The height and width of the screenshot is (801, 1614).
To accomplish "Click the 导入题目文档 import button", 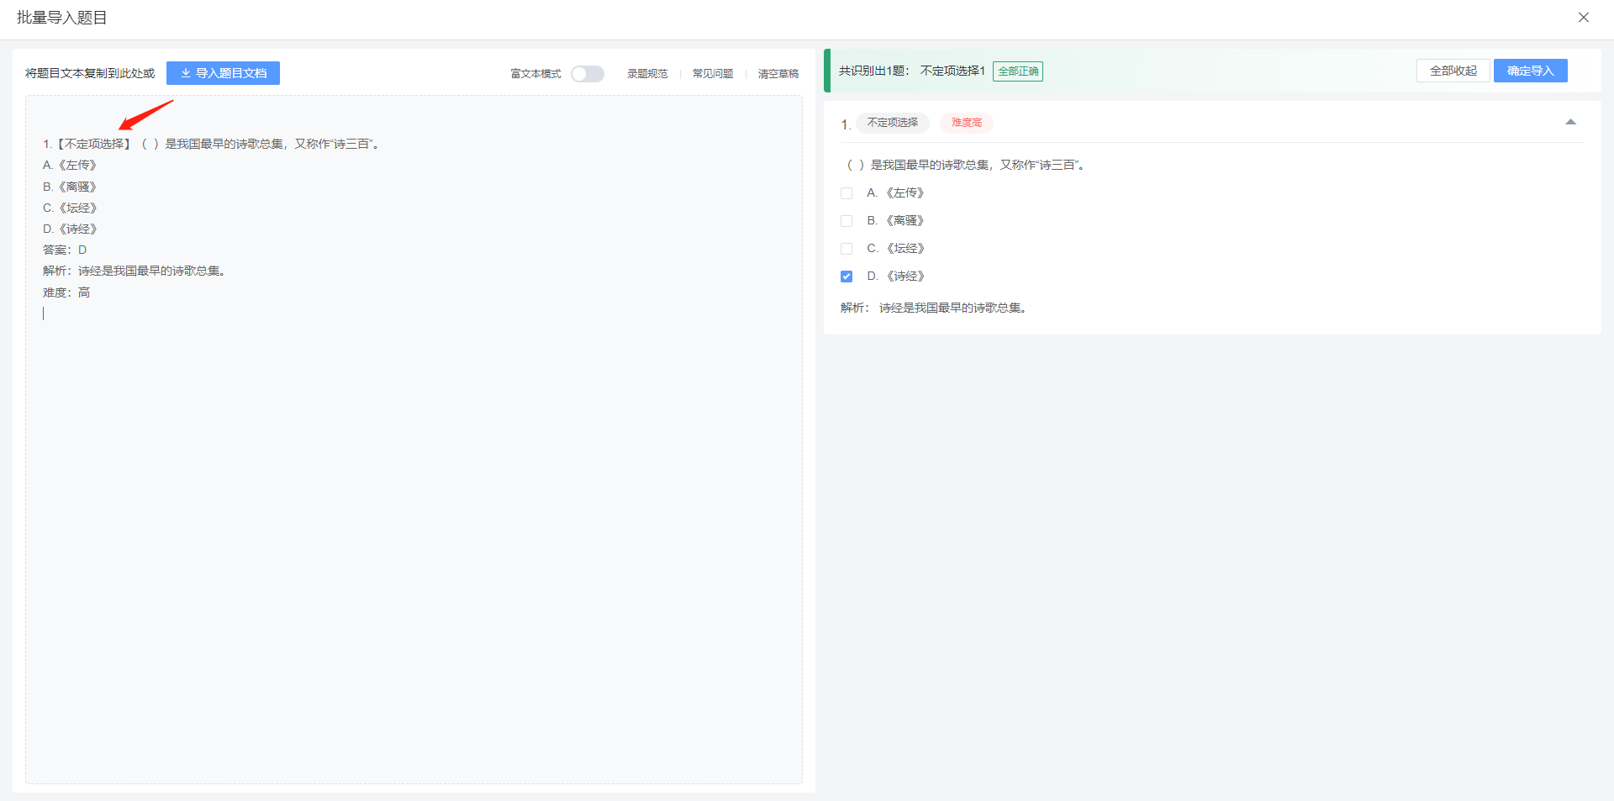I will point(223,73).
